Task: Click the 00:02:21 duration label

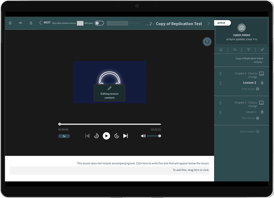Action: coord(156,130)
